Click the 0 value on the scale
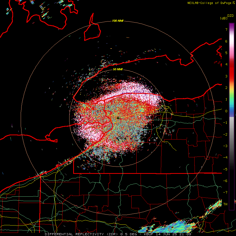 pyautogui.click(x=226, y=111)
